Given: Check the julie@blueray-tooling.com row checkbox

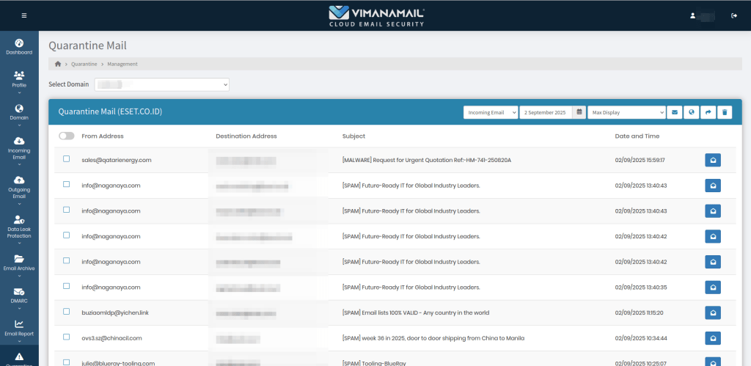Looking at the screenshot, I should [x=67, y=362].
